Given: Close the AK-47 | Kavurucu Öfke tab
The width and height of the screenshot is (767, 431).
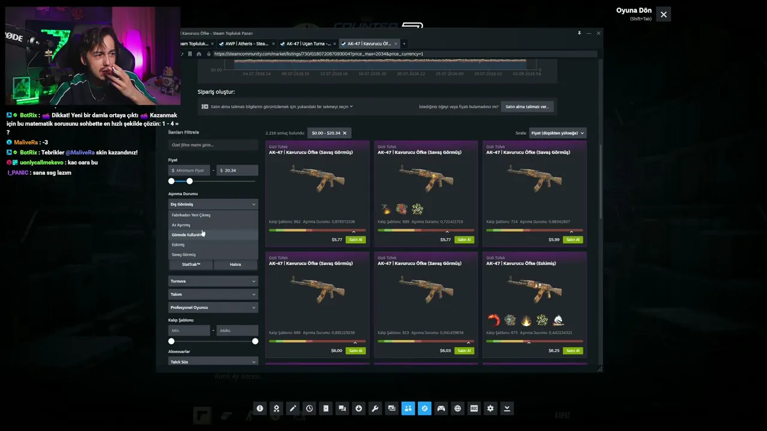Looking at the screenshot, I should pos(395,44).
